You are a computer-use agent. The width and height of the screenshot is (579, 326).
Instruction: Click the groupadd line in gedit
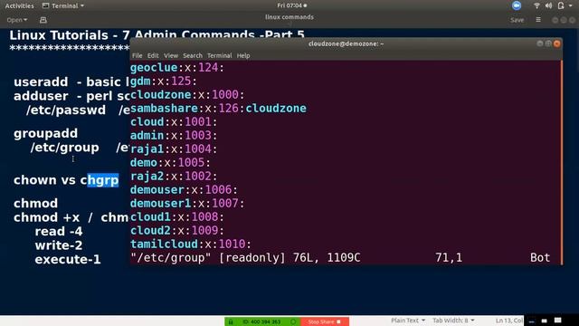click(46, 133)
